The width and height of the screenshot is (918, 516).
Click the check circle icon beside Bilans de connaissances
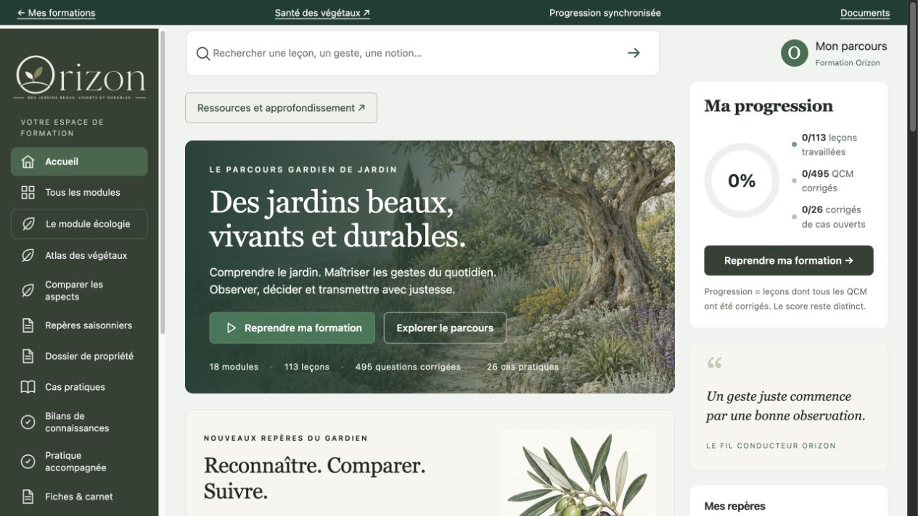[x=28, y=422]
